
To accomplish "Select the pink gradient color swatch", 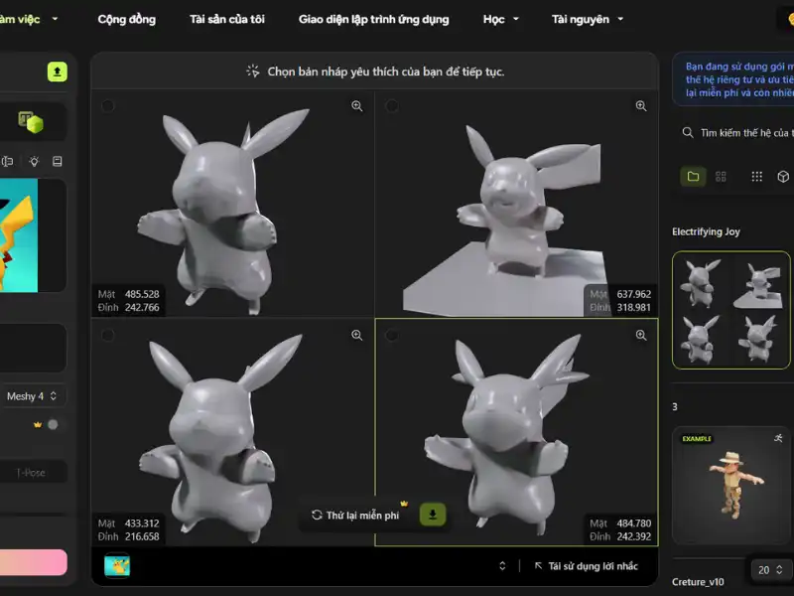I will pos(30,562).
